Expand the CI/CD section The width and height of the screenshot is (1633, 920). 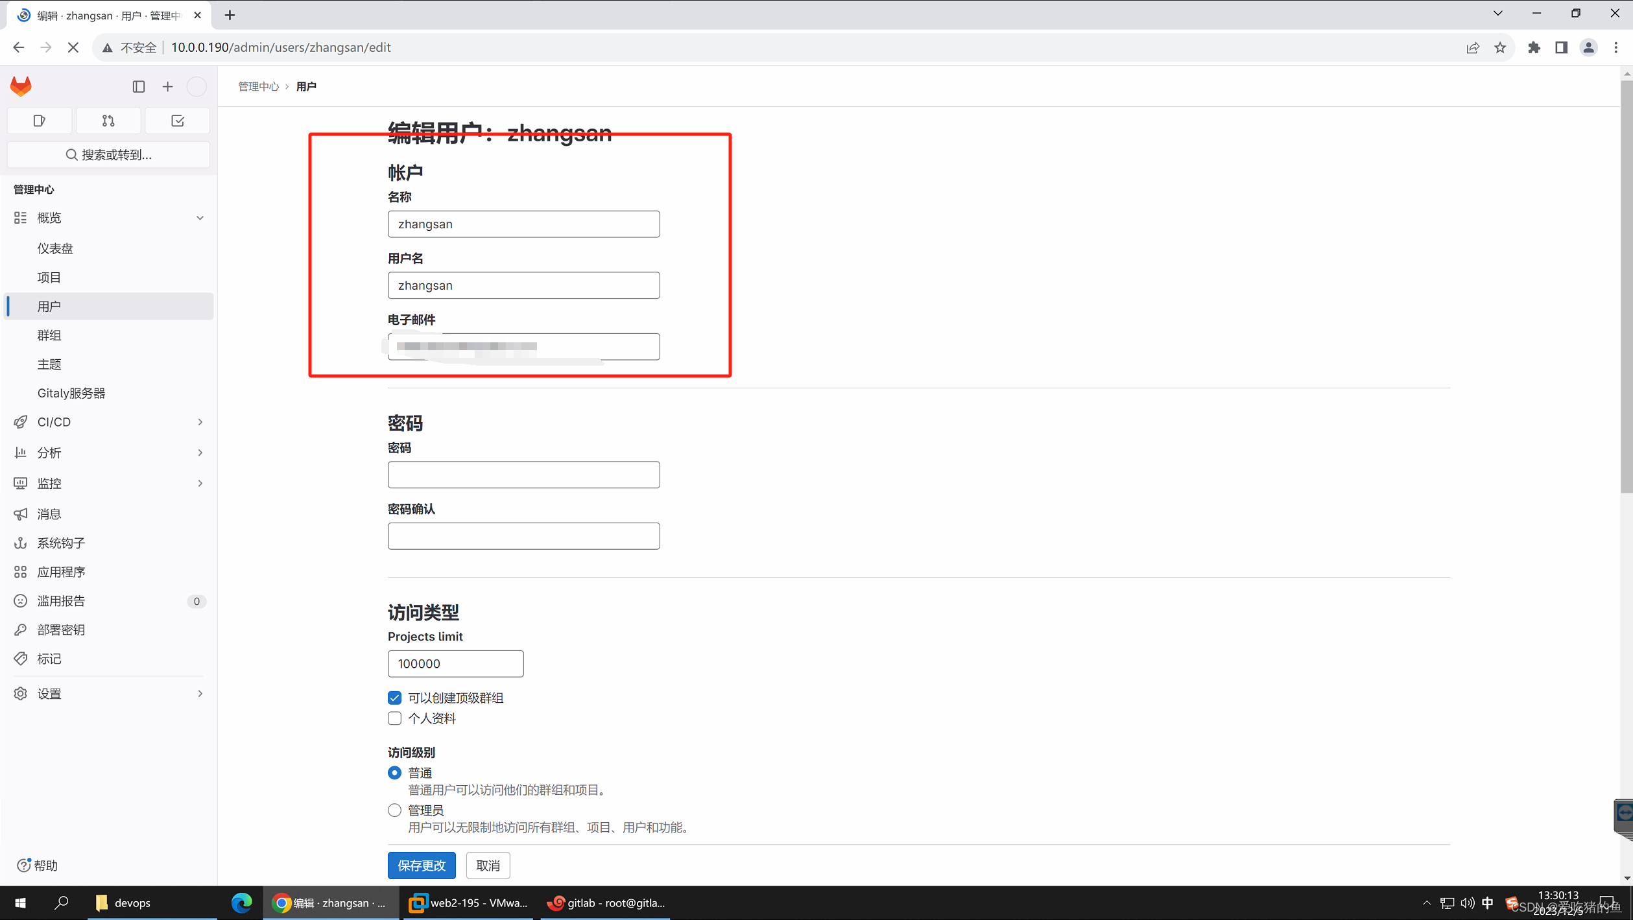tap(109, 422)
